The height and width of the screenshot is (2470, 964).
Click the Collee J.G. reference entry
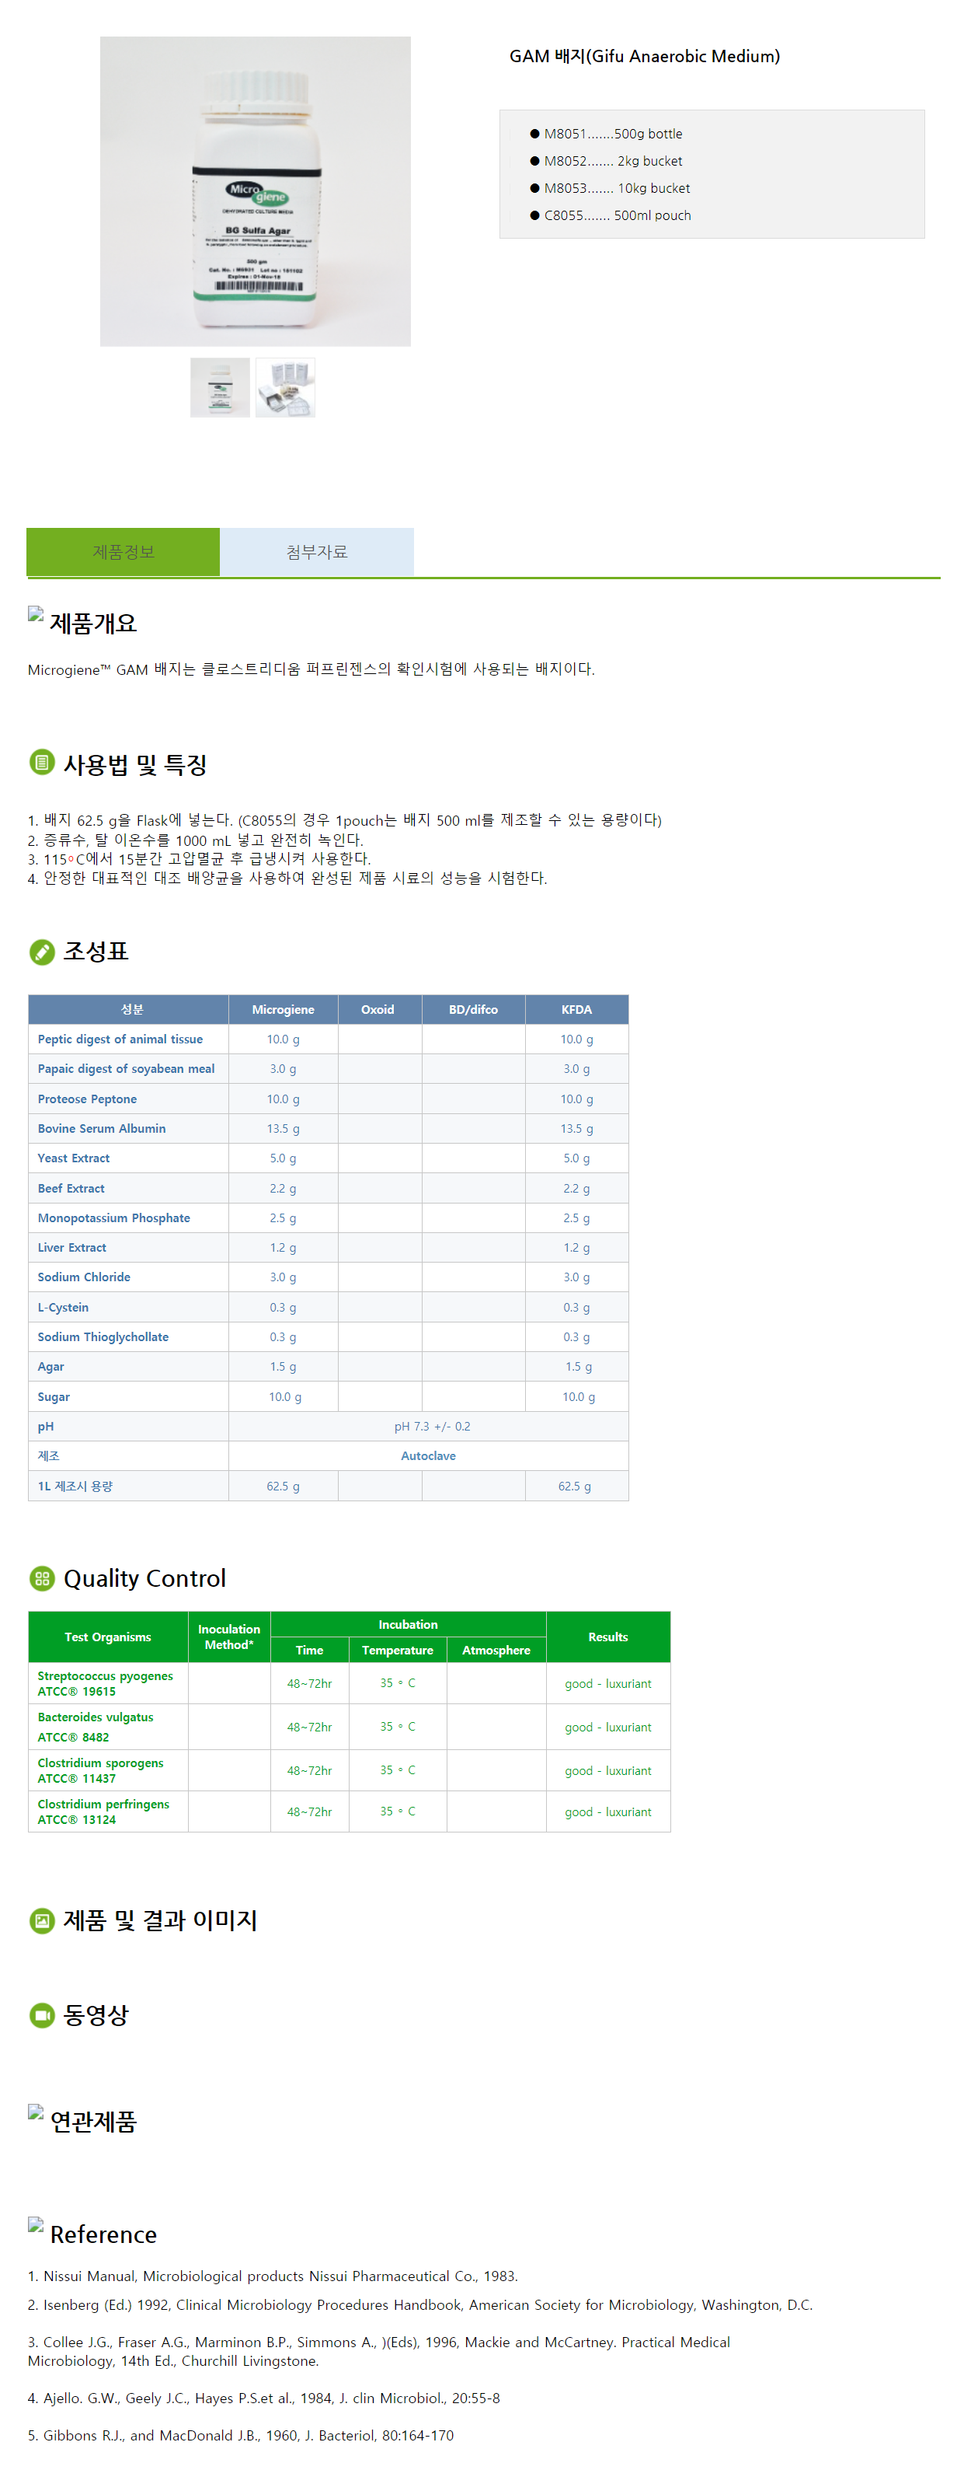[x=378, y=2351]
